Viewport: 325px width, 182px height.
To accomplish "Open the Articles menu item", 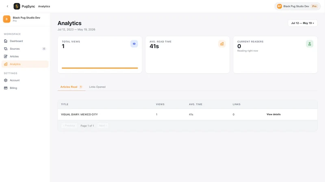I will 25,56.
